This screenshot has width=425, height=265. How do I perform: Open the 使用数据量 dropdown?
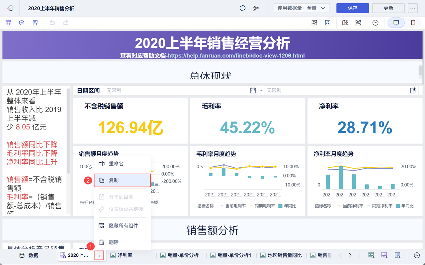(x=302, y=8)
